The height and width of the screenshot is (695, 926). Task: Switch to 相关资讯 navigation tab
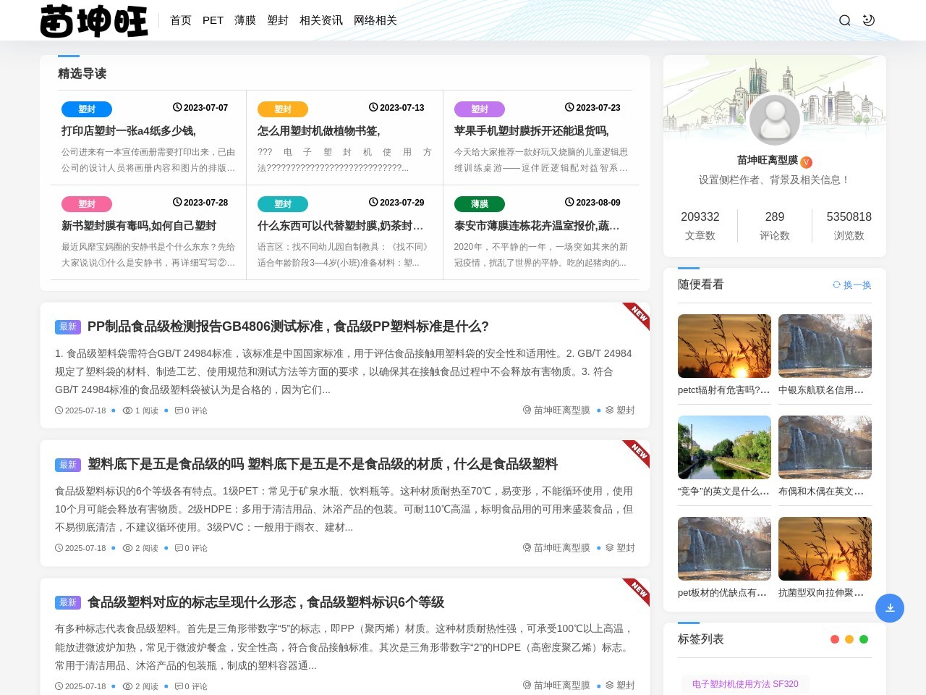click(320, 20)
